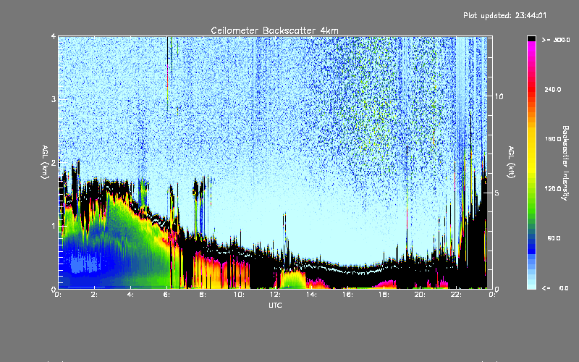The image size is (579, 362).
Task: Click the '16:' tick on UTC axis
Action: coord(347,295)
